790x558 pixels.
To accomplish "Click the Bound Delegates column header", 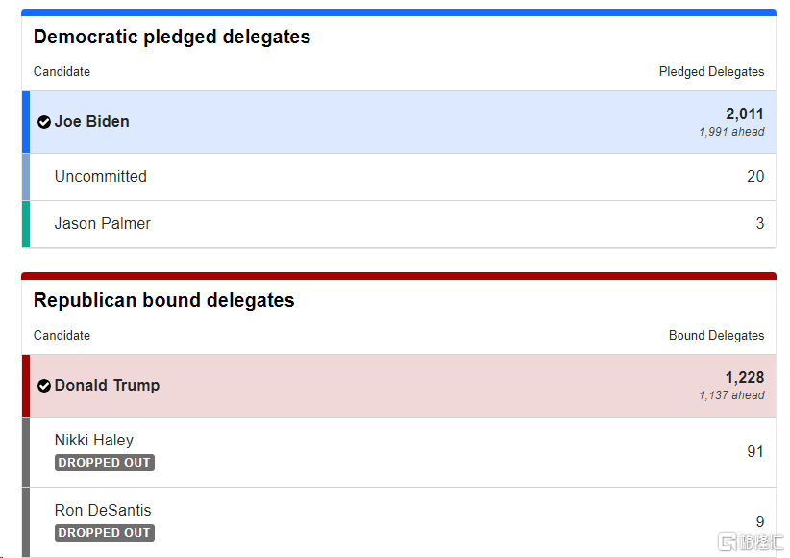I will (716, 336).
